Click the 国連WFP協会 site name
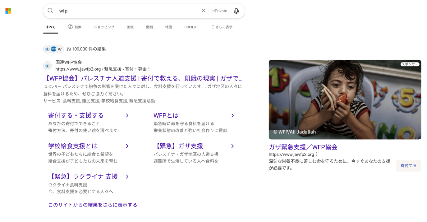This screenshot has height=222, width=427. pyautogui.click(x=69, y=62)
